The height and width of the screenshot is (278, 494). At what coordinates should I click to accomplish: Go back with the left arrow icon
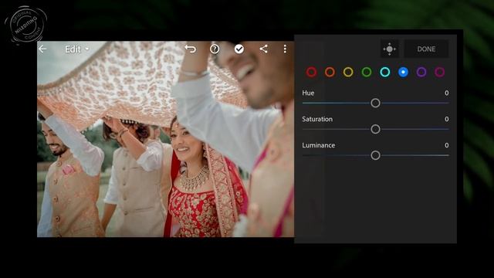42,49
